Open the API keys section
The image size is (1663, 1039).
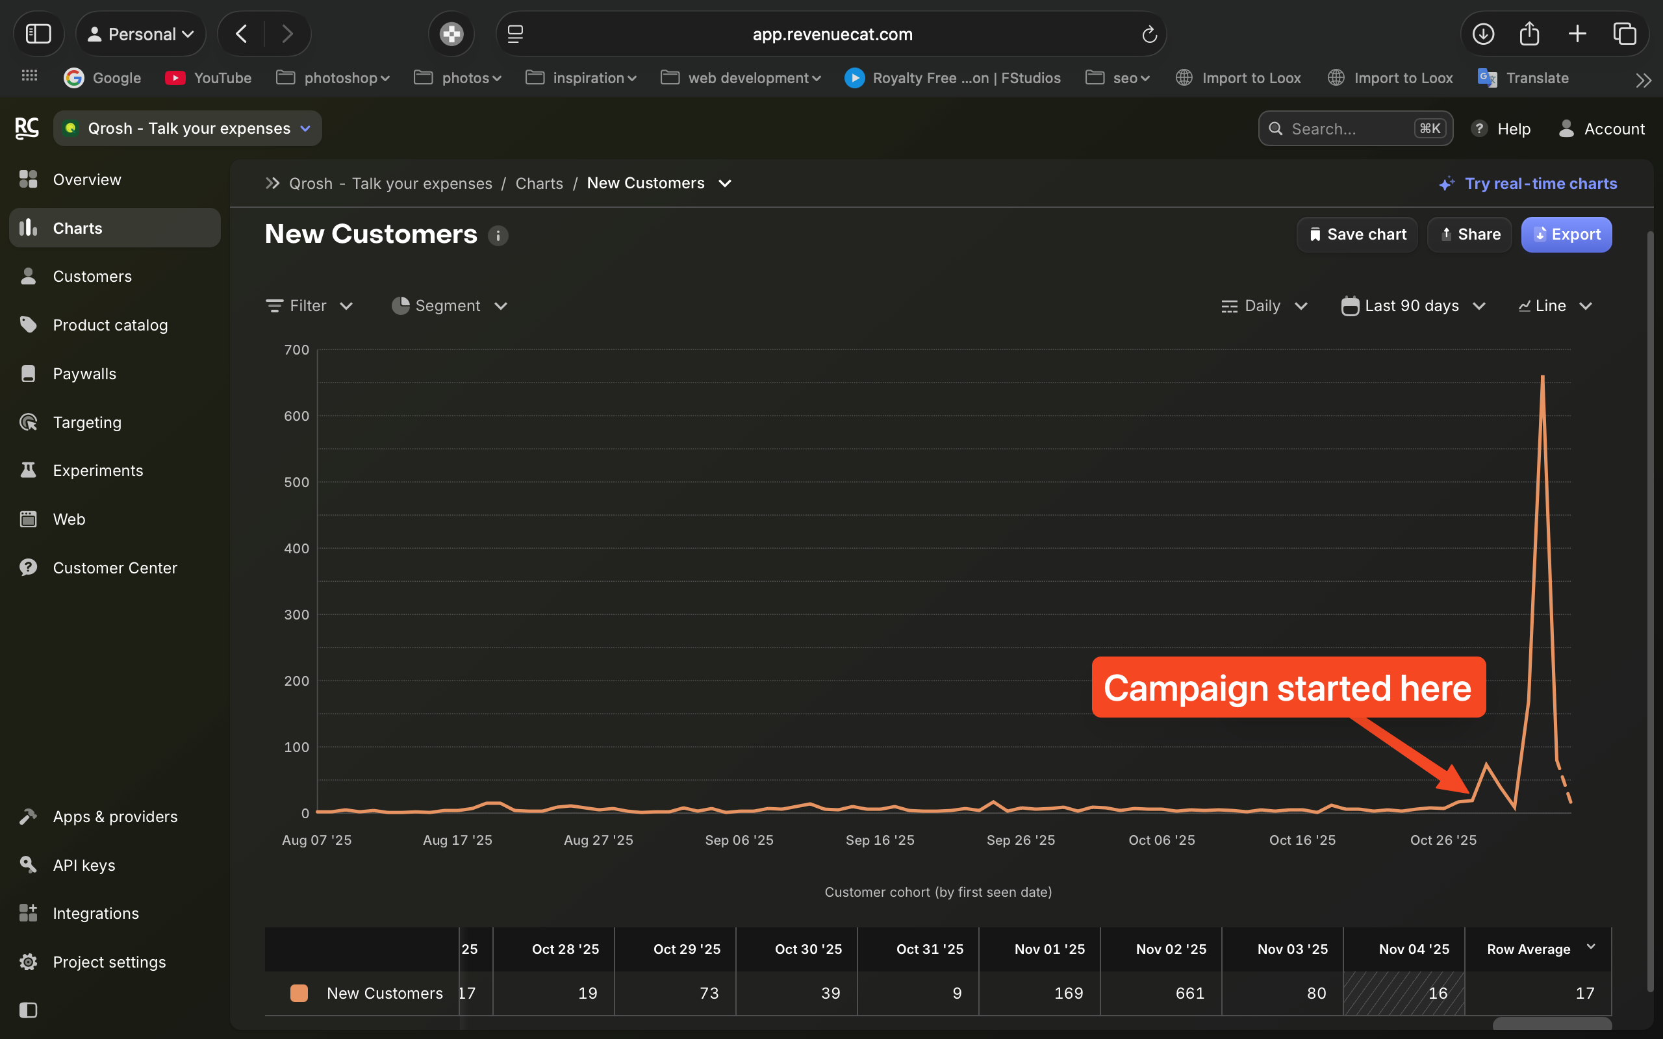point(83,864)
